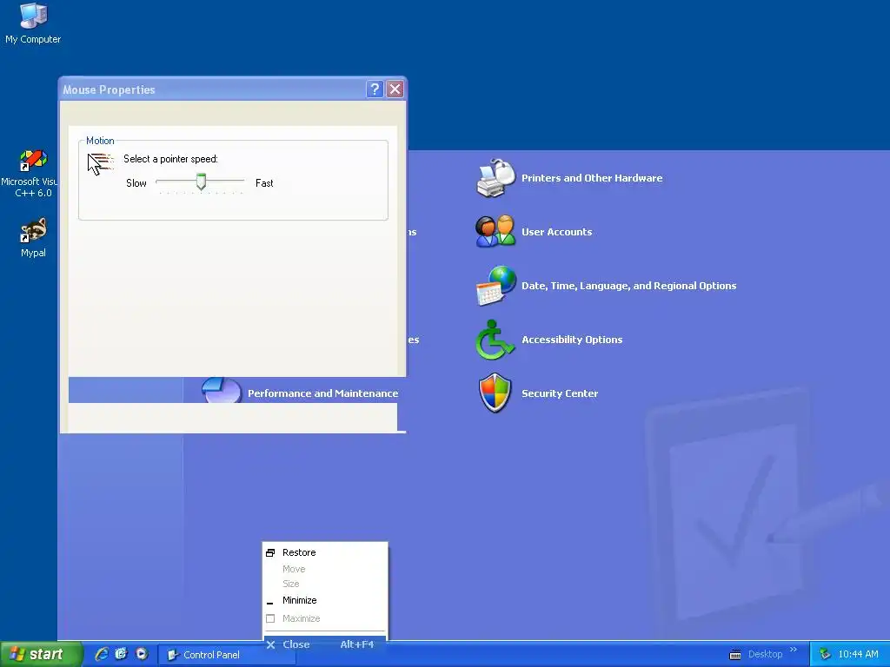
Task: Click the Date, Time, Language globe-calendar icon
Action: point(496,285)
